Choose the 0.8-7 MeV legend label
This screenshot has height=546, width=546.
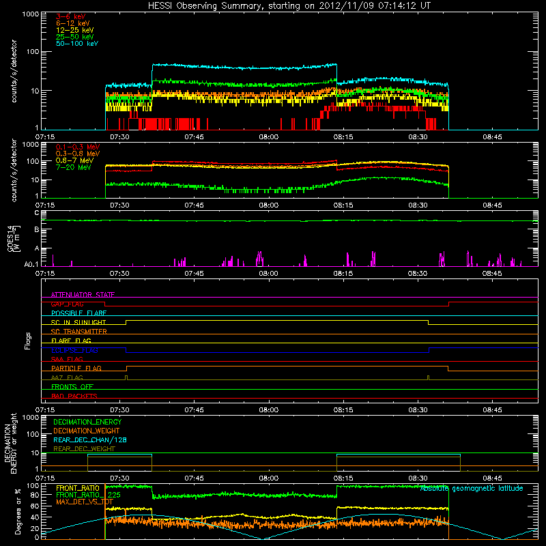click(x=75, y=160)
